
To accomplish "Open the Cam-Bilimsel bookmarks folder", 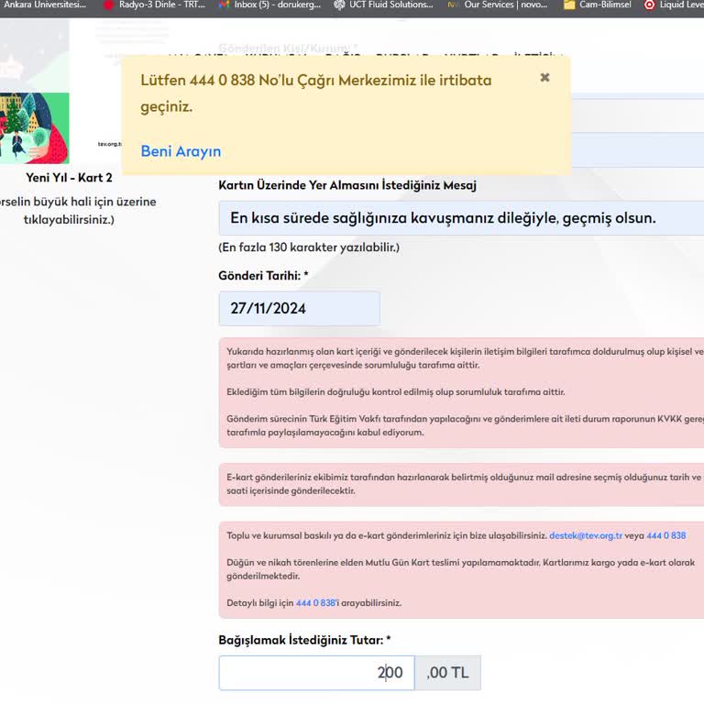I will coord(598,5).
